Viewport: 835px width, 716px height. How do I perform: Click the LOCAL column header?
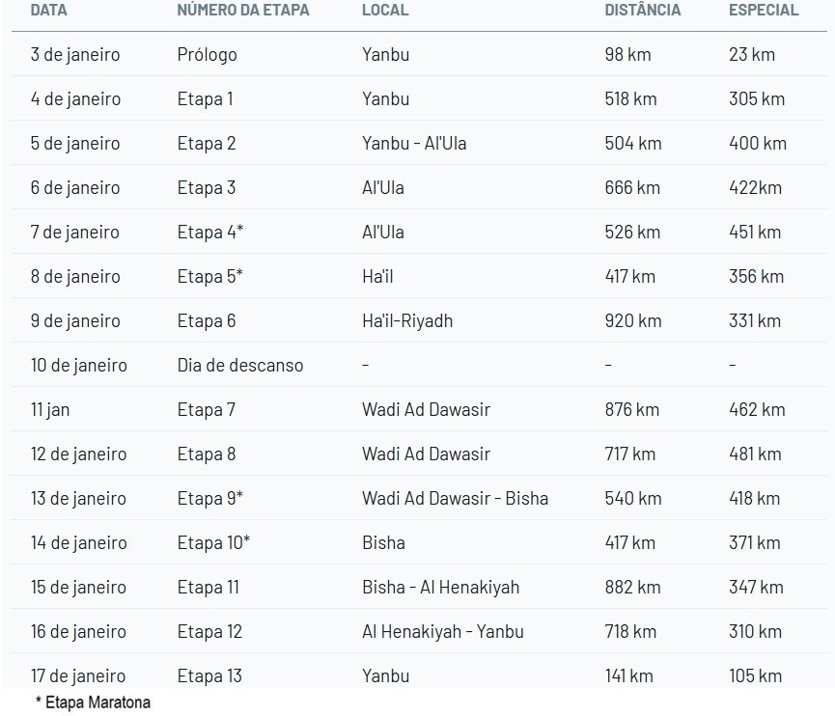click(x=385, y=11)
